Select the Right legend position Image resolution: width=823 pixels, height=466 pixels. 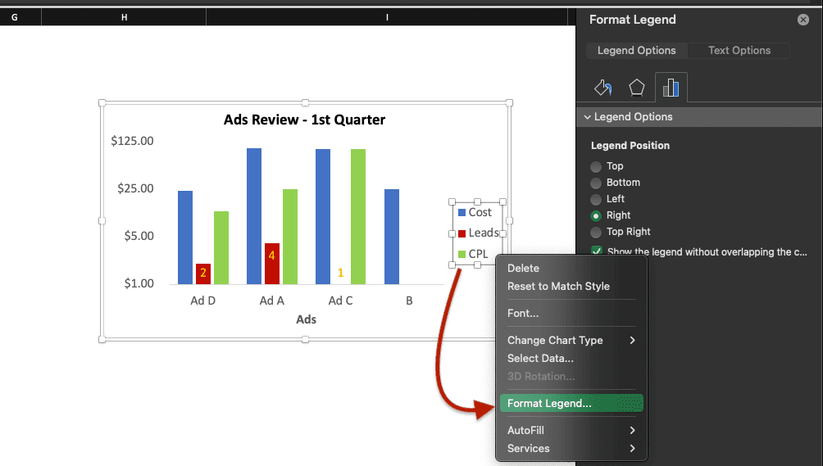pyautogui.click(x=596, y=215)
